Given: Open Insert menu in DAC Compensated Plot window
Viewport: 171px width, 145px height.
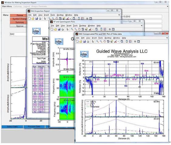Looking at the screenshot, I should [94, 38].
